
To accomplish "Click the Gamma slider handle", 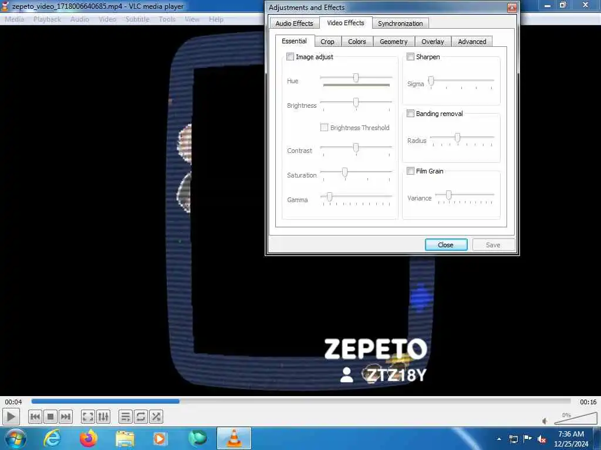I will (x=329, y=197).
